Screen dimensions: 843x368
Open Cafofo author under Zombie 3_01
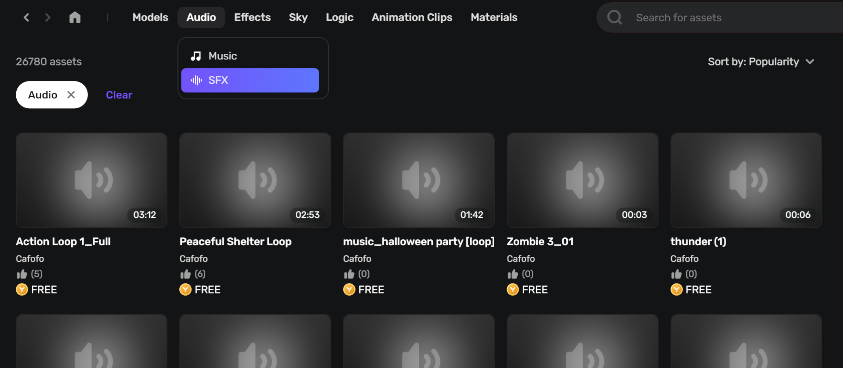521,259
